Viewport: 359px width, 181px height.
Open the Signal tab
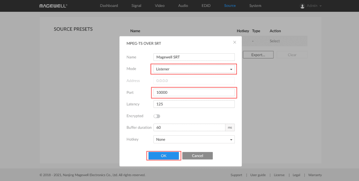pyautogui.click(x=136, y=6)
